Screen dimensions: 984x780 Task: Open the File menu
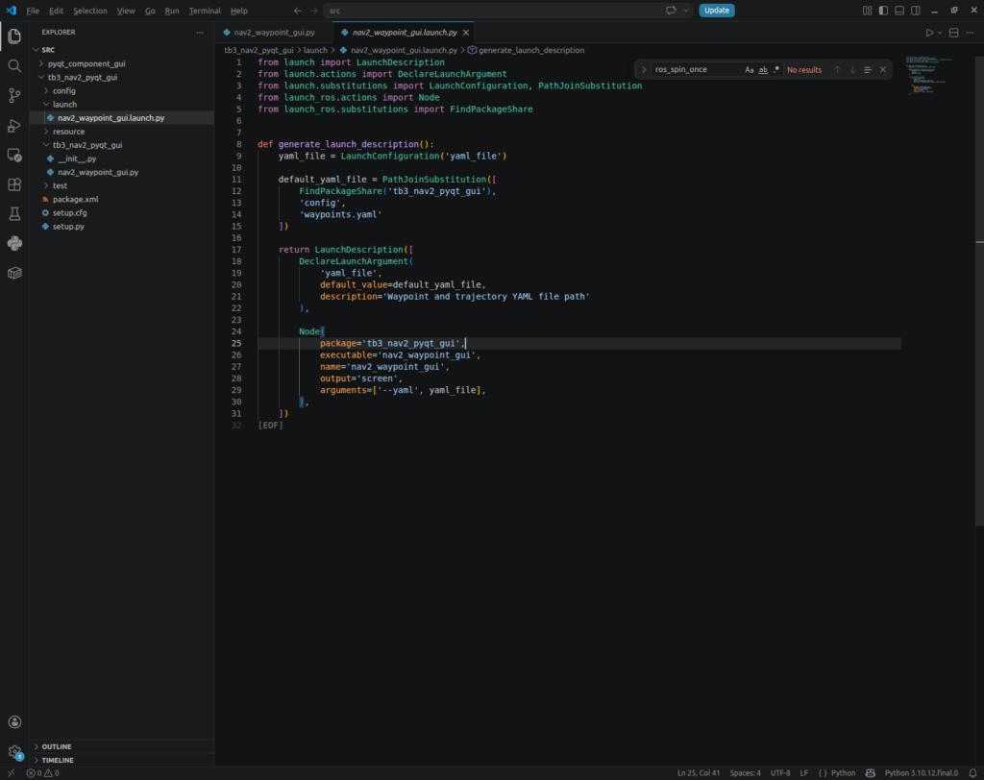(33, 11)
